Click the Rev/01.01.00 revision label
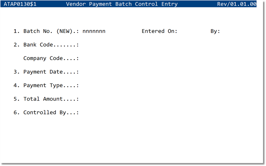The height and width of the screenshot is (166, 266). tap(236, 4)
